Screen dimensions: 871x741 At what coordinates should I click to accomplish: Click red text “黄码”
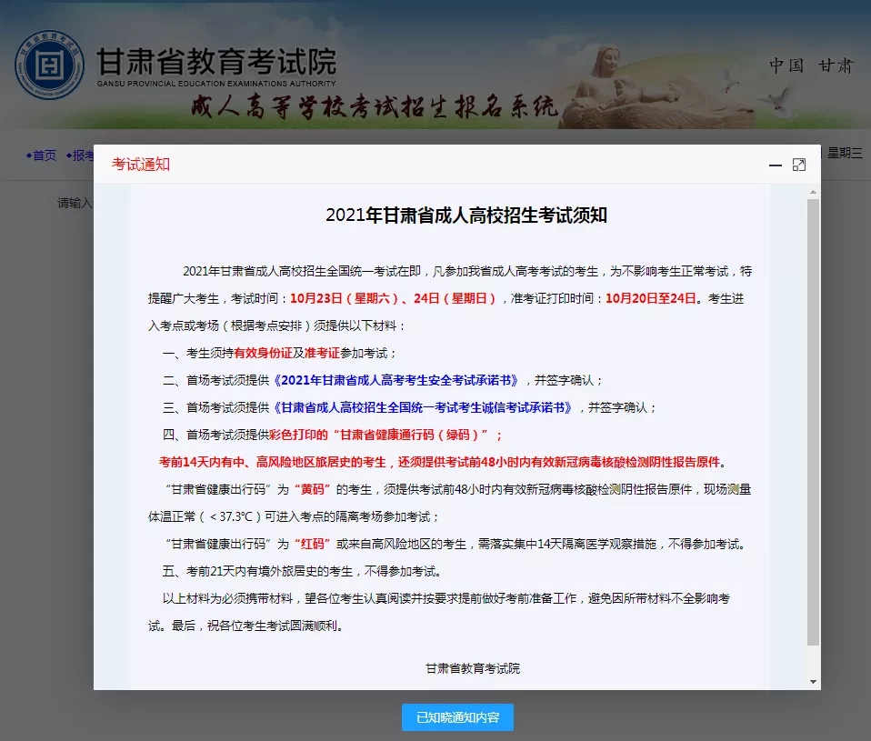pyautogui.click(x=312, y=489)
